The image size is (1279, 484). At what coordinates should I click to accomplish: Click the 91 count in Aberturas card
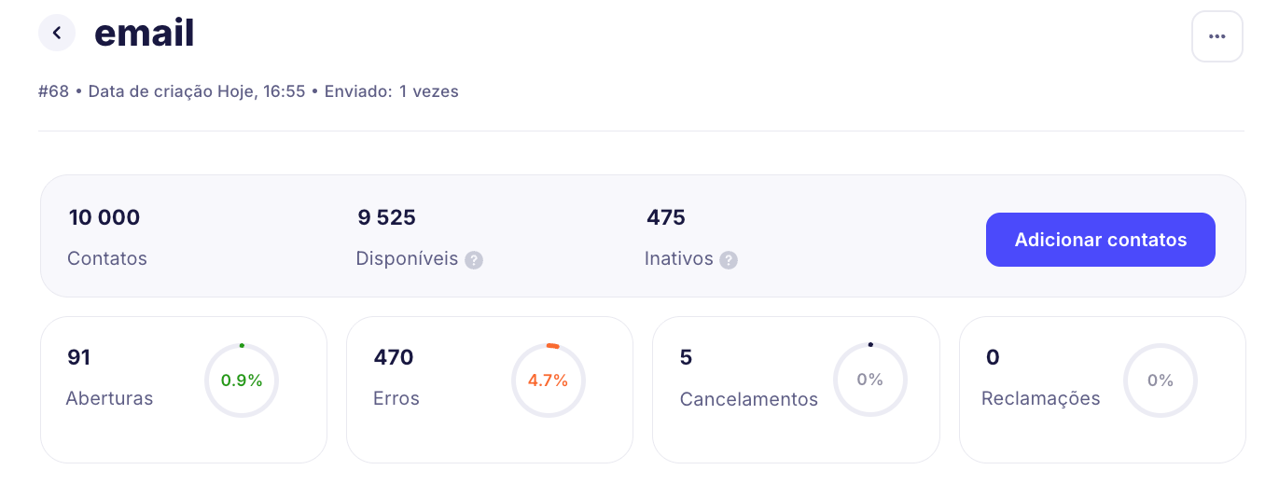(79, 357)
